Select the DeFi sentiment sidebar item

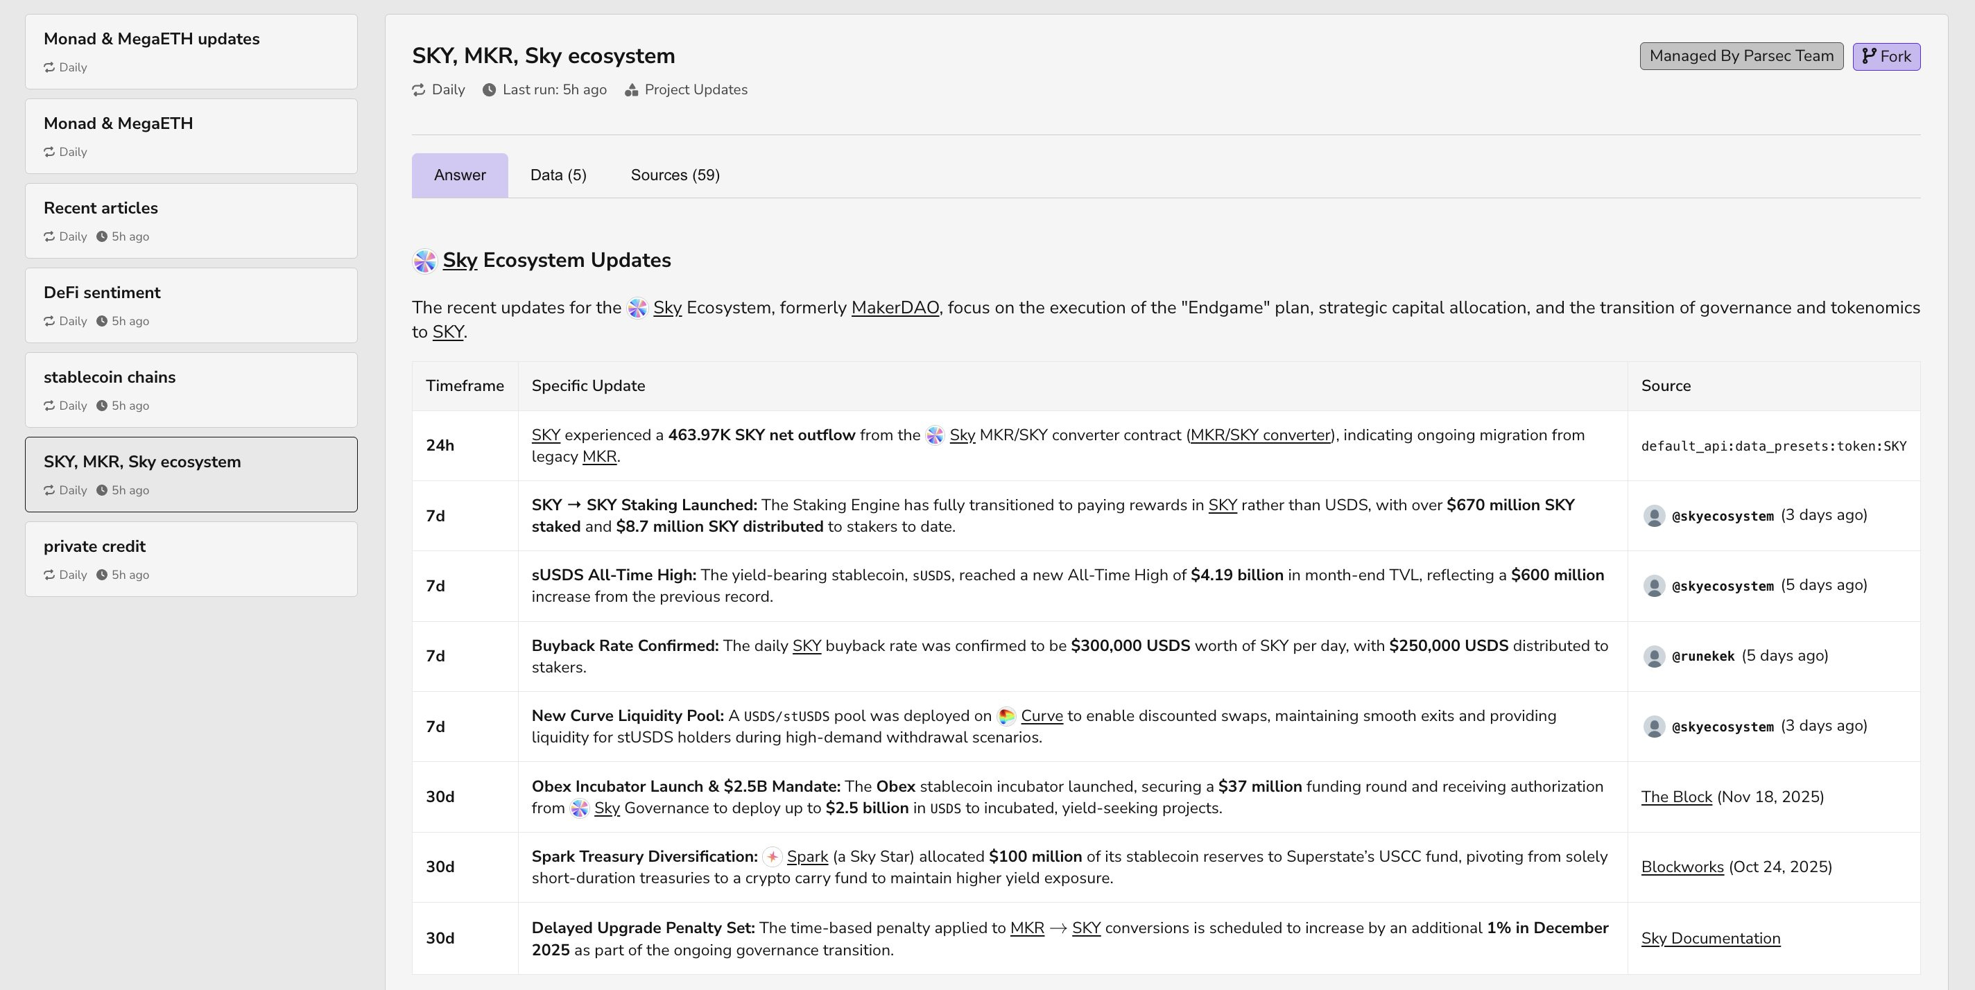pos(191,305)
